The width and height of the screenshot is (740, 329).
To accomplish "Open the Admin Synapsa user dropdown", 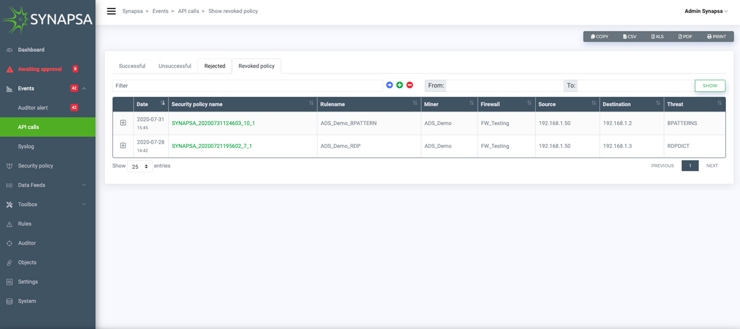I will (706, 11).
